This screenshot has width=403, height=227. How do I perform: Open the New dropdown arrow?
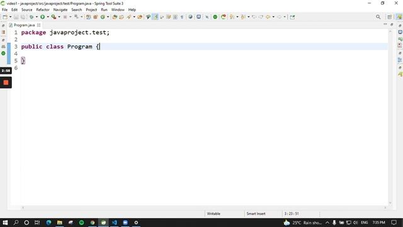coord(11,17)
